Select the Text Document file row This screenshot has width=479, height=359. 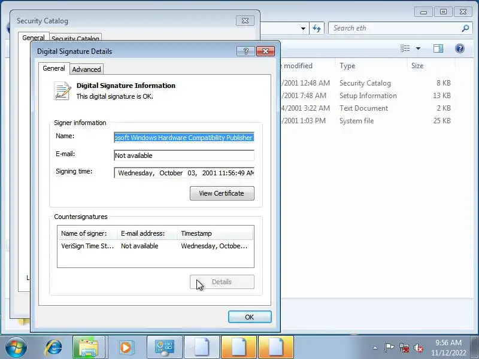366,108
